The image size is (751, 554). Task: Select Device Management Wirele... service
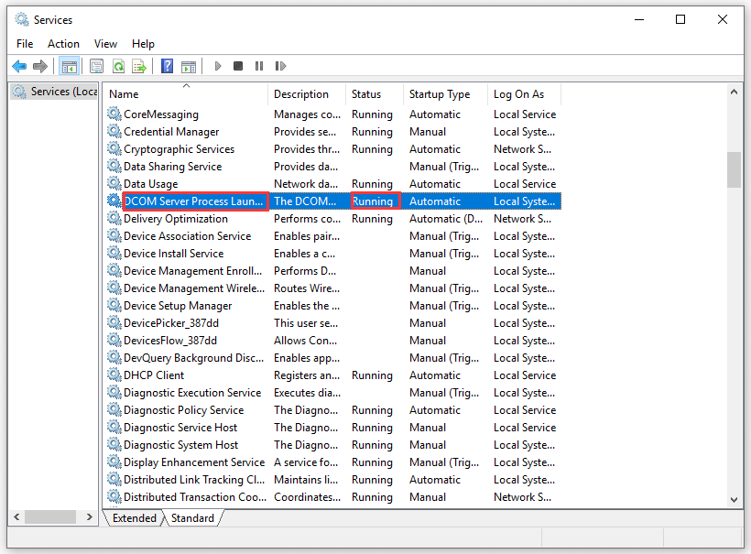coord(333,288)
